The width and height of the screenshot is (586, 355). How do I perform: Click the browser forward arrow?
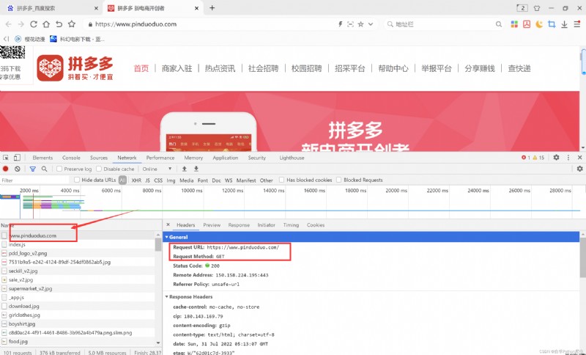(21, 24)
